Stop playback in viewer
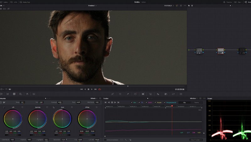251x142 pixels. [88, 89]
